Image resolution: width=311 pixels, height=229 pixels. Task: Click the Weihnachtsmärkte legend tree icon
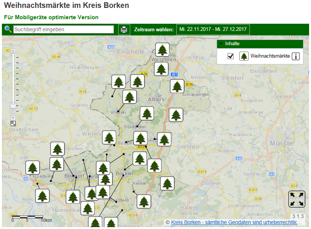click(245, 56)
